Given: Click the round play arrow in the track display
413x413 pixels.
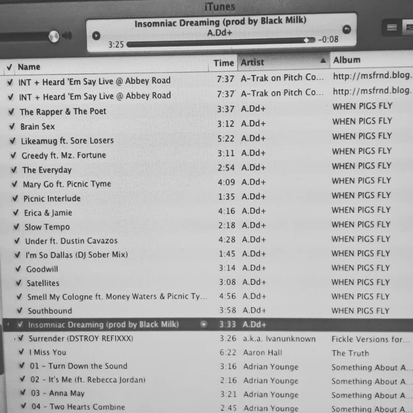Looking at the screenshot, I should 96,36.
